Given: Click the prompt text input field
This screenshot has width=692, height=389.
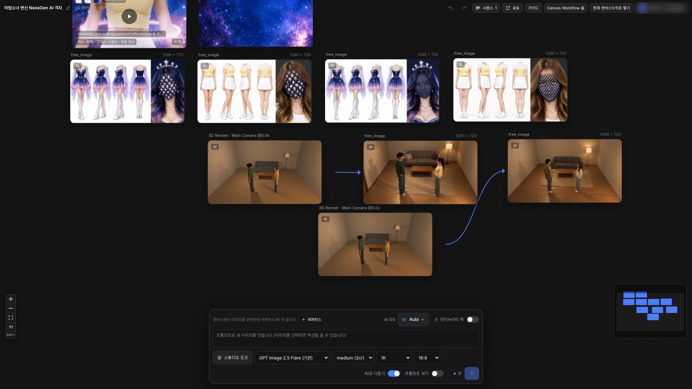Looking at the screenshot, I should [x=346, y=339].
